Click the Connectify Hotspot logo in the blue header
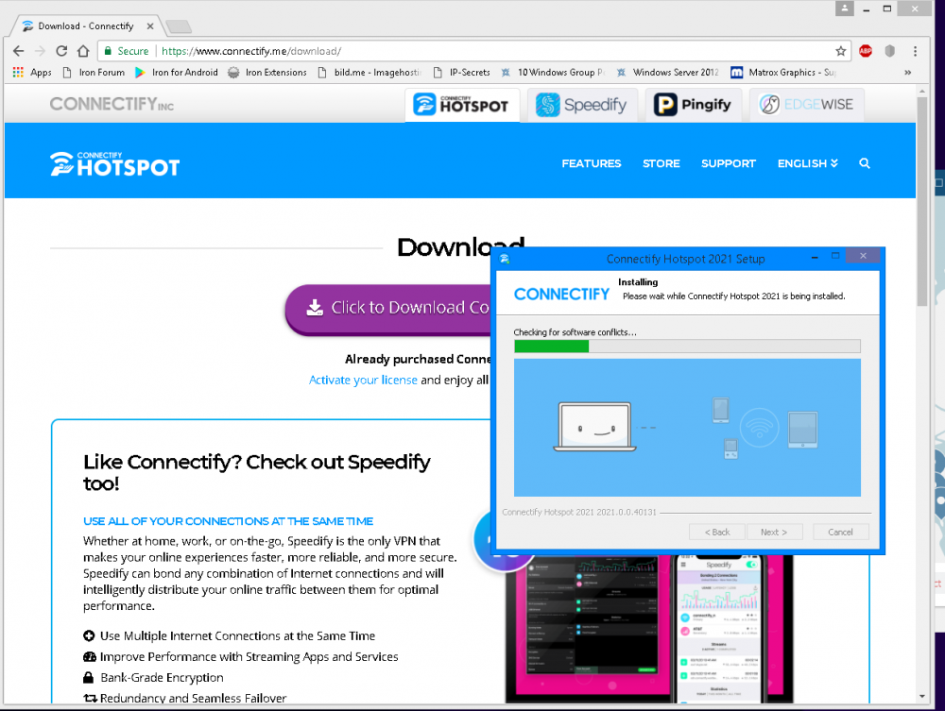 114,163
